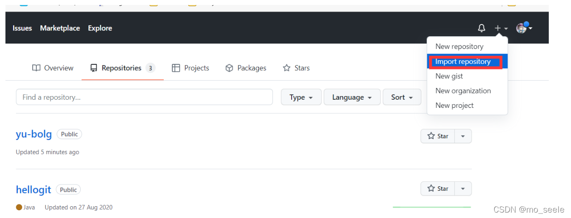The height and width of the screenshot is (218, 571).
Task: Click the plus create-new icon
Action: 498,28
